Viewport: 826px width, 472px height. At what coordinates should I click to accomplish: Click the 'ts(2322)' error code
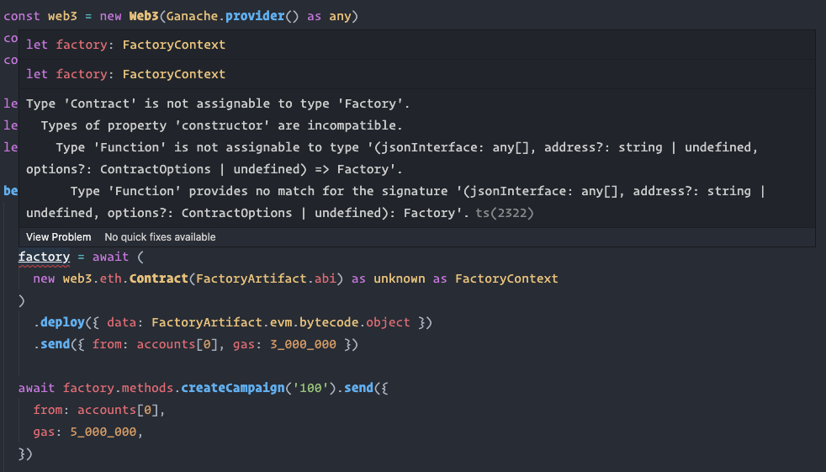tap(505, 213)
